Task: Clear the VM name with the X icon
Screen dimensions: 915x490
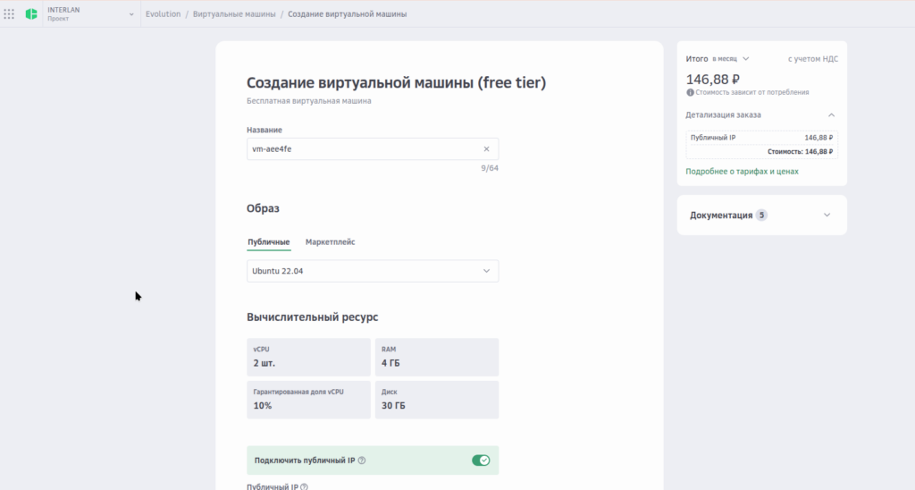Action: click(x=486, y=149)
